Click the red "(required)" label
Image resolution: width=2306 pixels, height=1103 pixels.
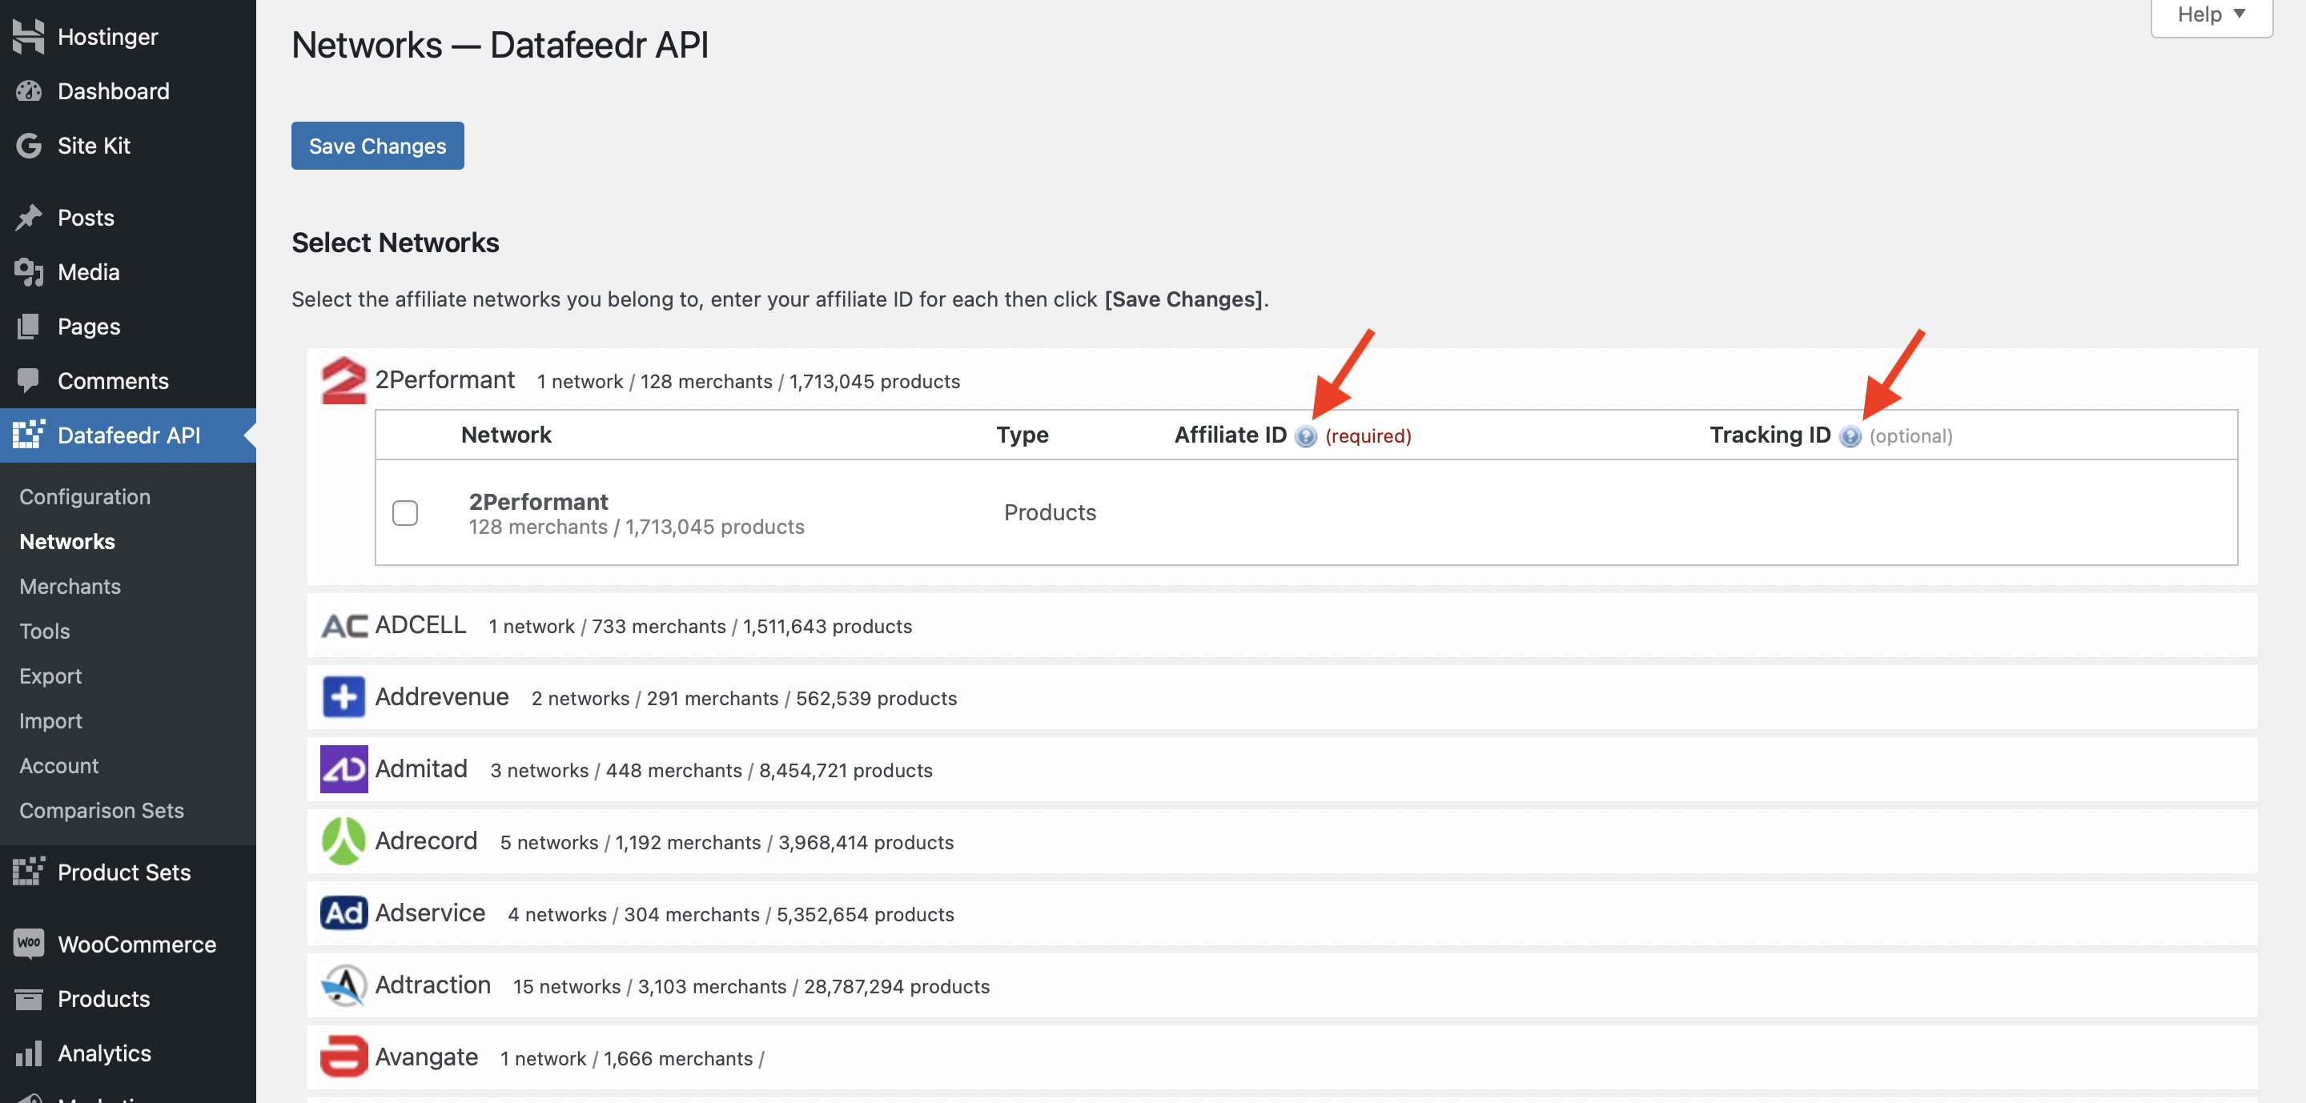(1368, 436)
